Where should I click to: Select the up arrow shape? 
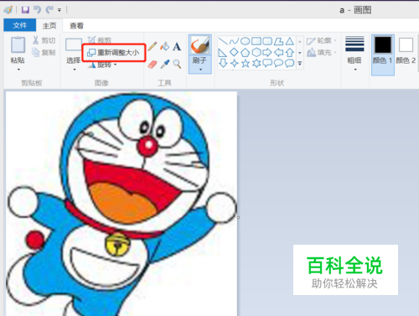[290, 52]
